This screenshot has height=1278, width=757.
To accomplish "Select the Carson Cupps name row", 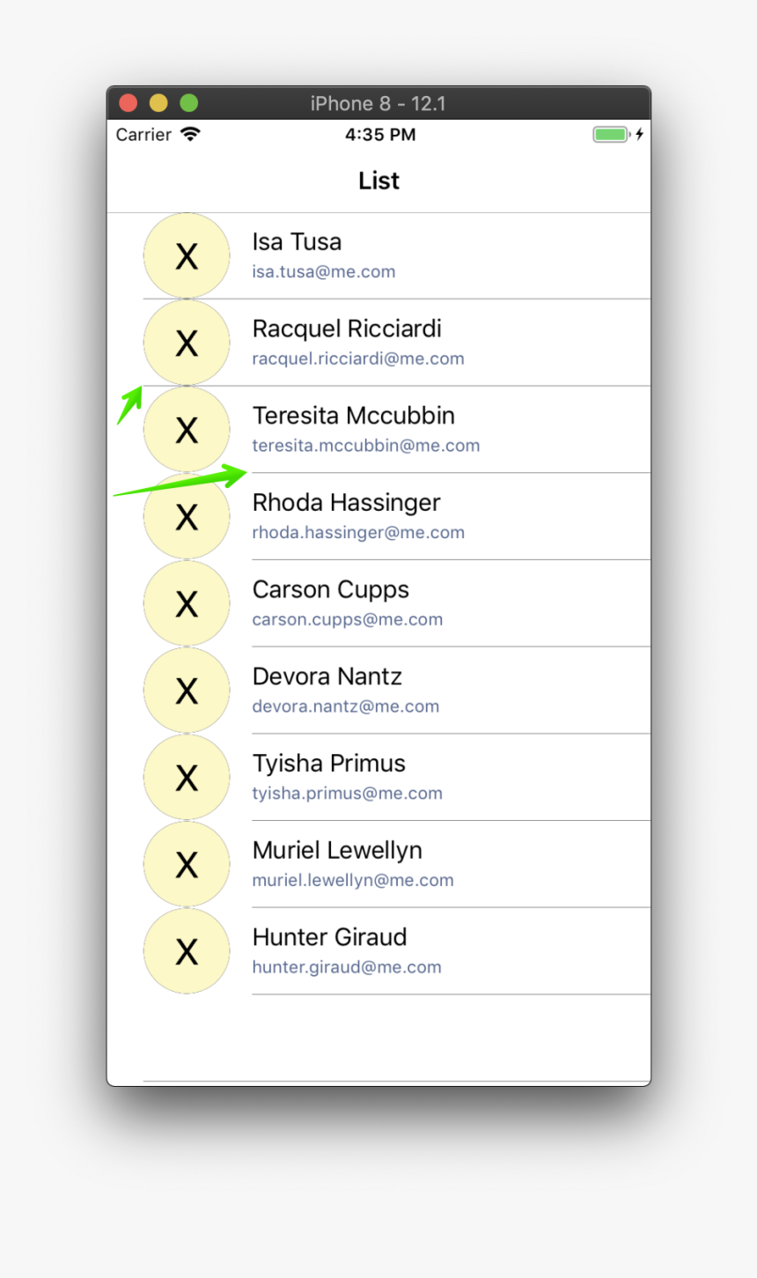I will (x=330, y=589).
